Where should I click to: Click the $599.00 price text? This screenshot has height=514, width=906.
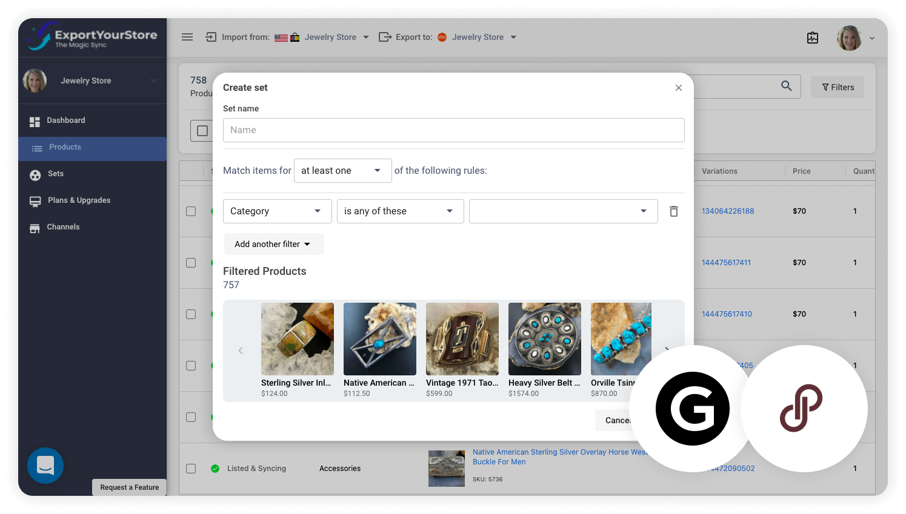[x=439, y=394]
